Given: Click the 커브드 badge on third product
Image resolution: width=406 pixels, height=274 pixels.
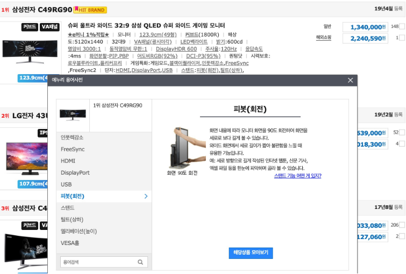Looking at the screenshot, I should pos(30,225).
